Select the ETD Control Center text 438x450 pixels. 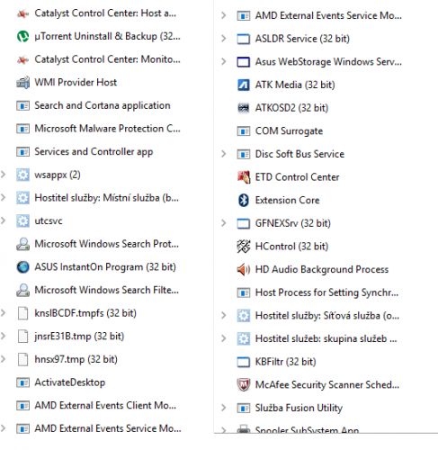(x=297, y=177)
